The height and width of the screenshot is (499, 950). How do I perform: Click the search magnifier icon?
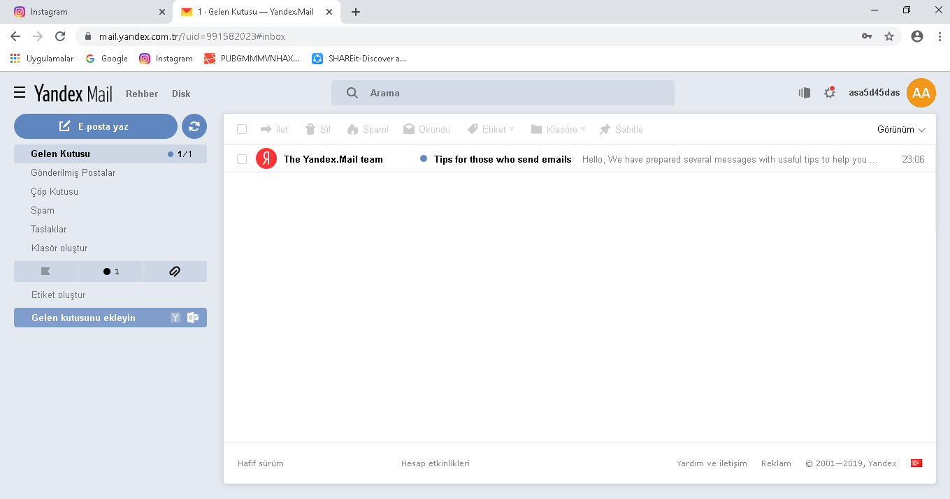tap(352, 93)
